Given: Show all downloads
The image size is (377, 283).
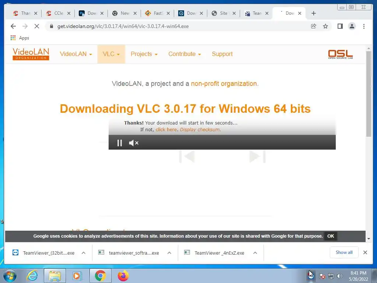Looking at the screenshot, I should [344, 252].
